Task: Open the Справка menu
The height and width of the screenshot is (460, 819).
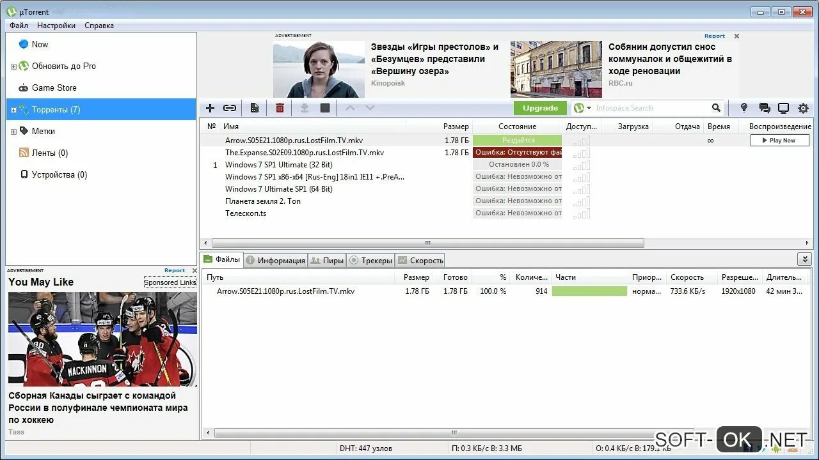Action: (99, 26)
